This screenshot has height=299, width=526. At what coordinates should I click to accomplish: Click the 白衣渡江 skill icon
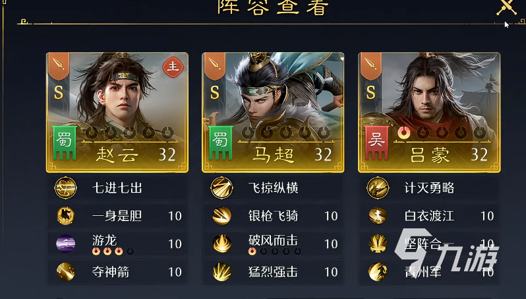coord(378,216)
